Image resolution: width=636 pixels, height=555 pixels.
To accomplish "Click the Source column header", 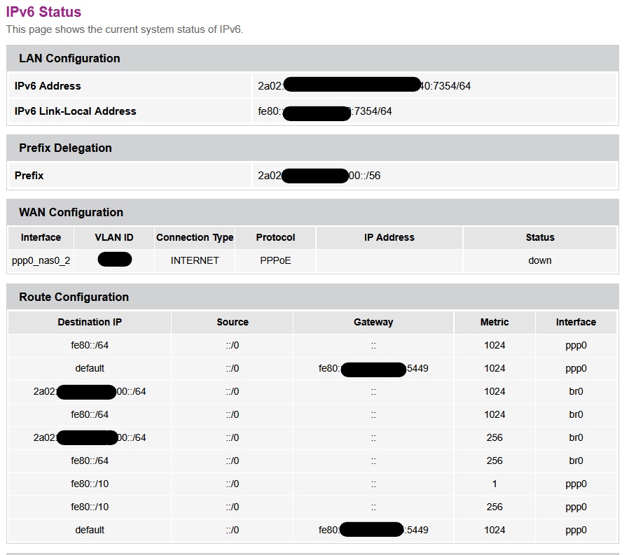I will [233, 322].
